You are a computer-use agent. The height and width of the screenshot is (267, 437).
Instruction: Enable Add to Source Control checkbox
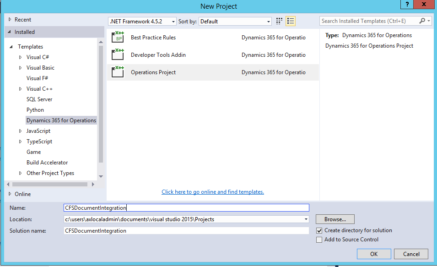point(319,240)
